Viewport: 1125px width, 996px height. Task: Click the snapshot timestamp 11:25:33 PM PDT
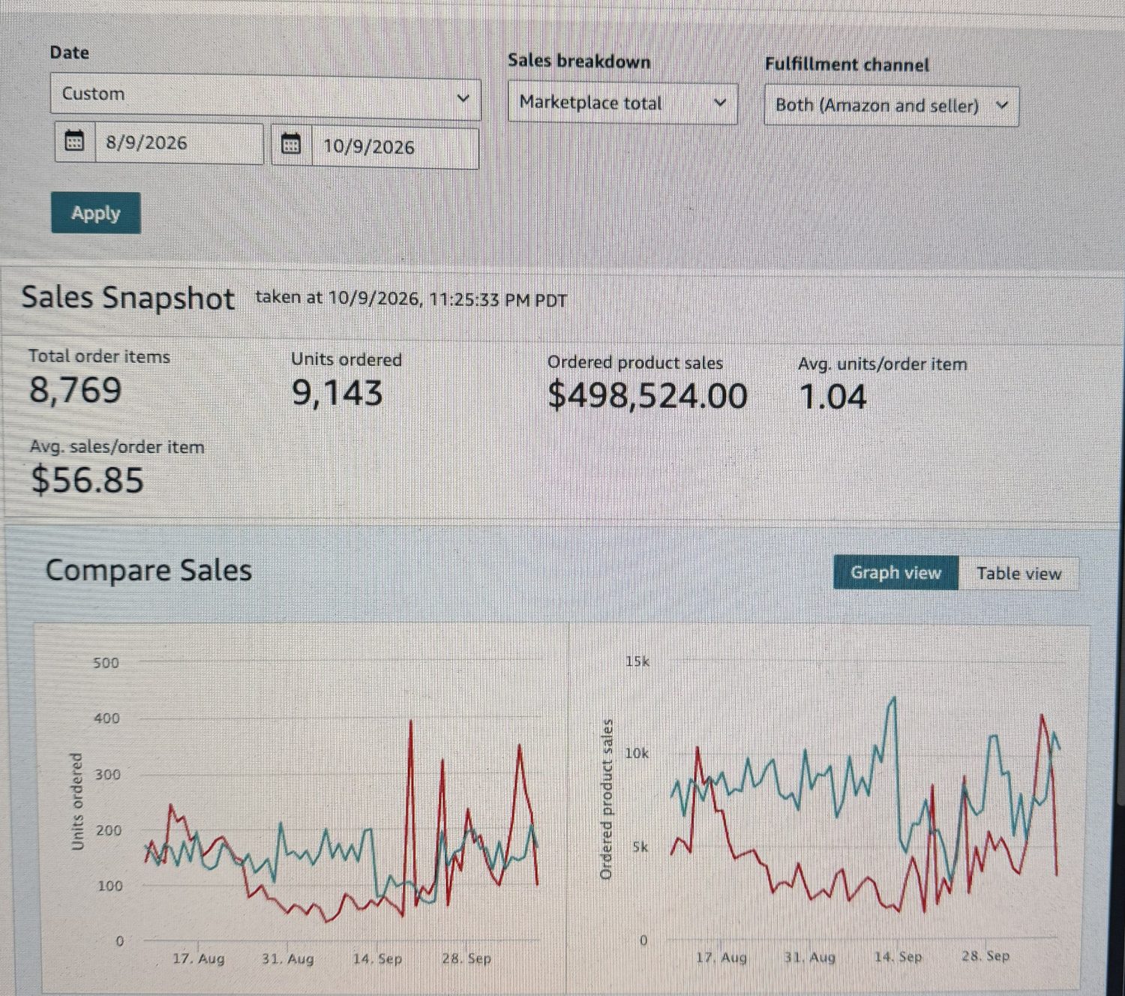click(498, 301)
